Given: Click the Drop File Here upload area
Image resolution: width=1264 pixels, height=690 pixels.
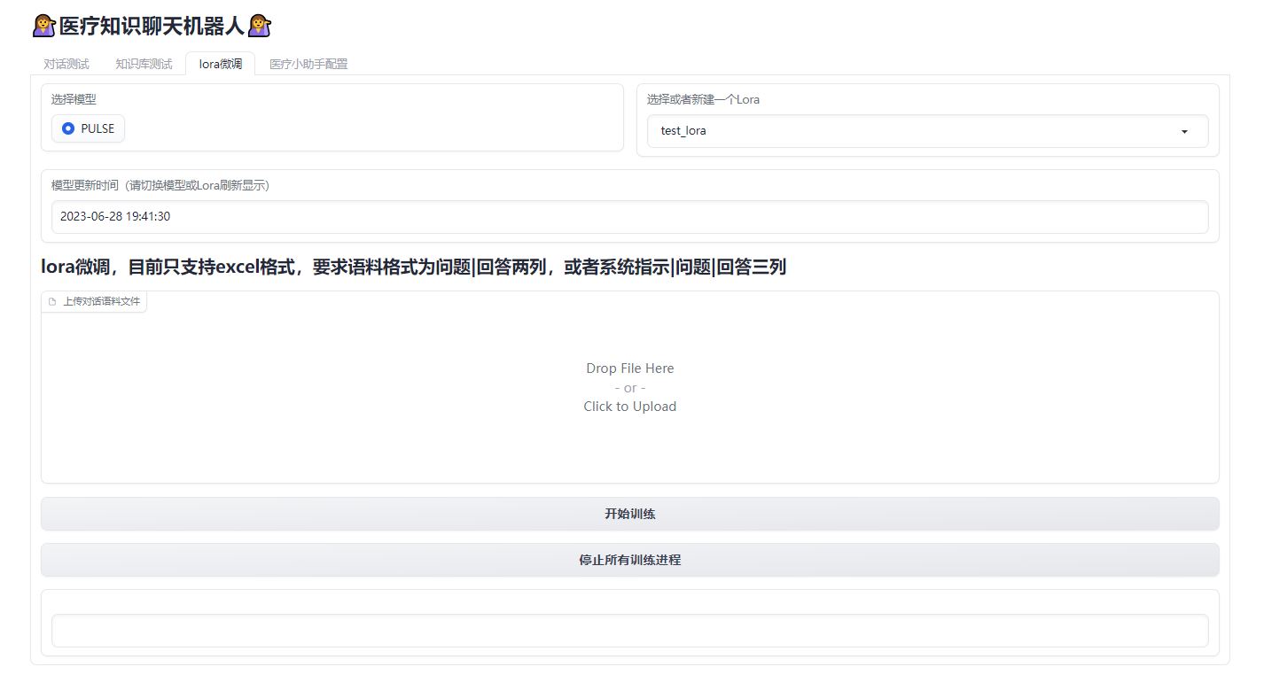Looking at the screenshot, I should coord(630,387).
